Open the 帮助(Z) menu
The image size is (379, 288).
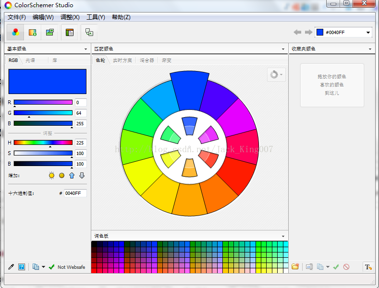click(121, 17)
